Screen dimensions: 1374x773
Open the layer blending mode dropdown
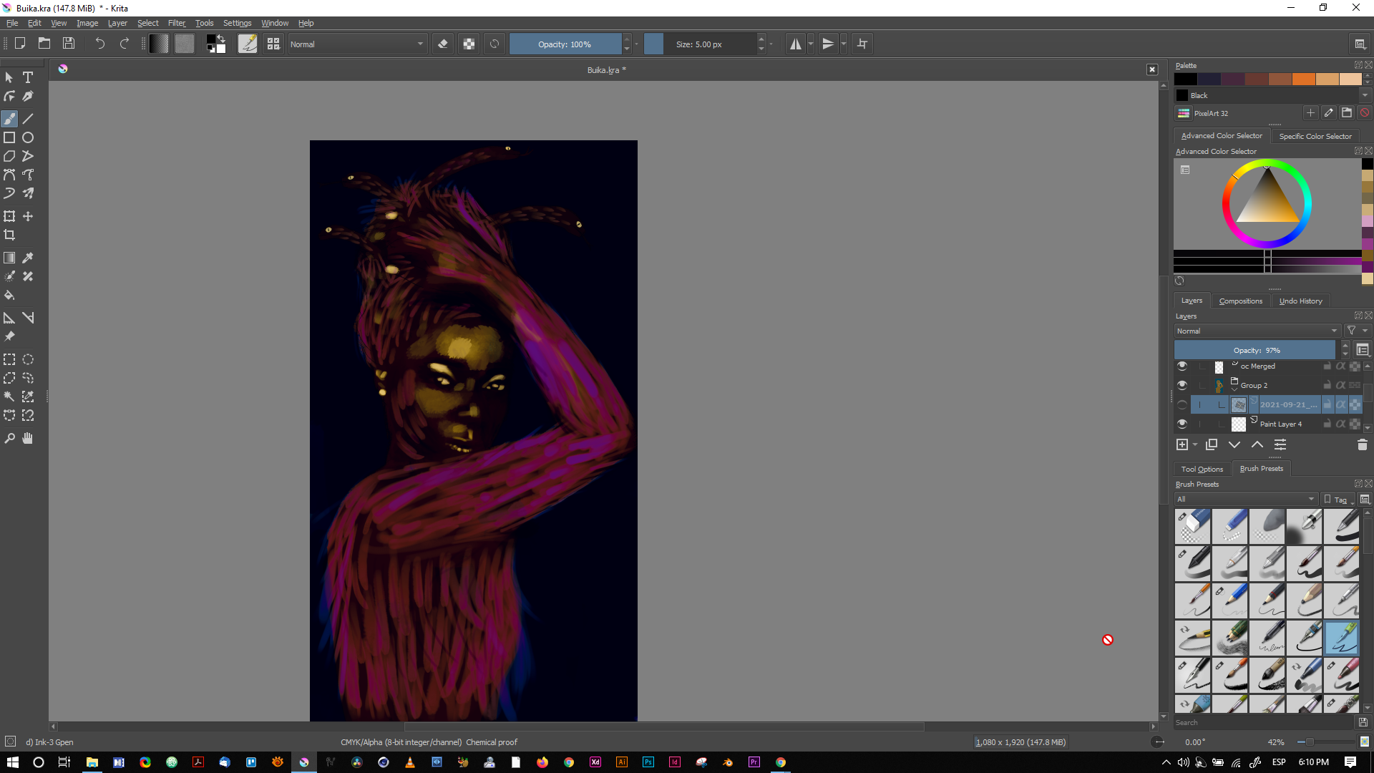[1257, 331]
